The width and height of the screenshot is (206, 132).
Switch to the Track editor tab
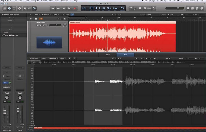coord(107,55)
